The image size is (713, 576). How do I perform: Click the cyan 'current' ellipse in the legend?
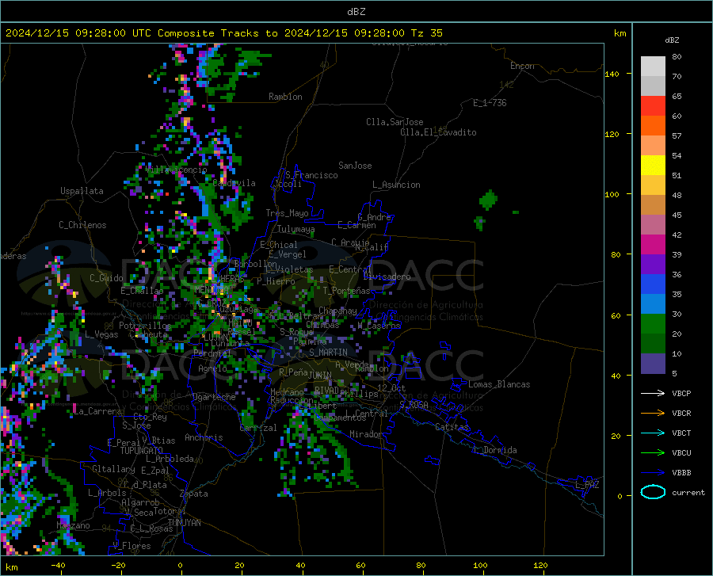tap(653, 492)
